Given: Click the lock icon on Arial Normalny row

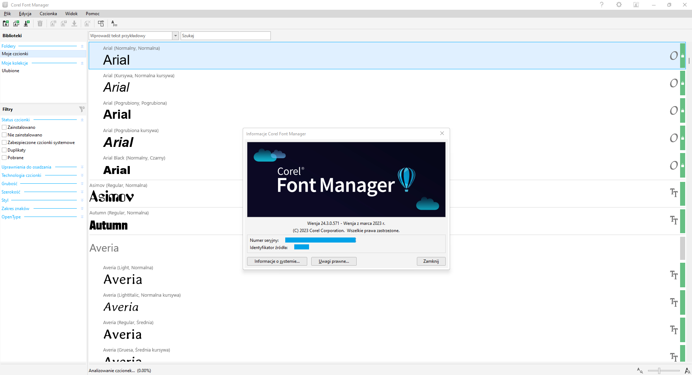Looking at the screenshot, I should 682,56.
